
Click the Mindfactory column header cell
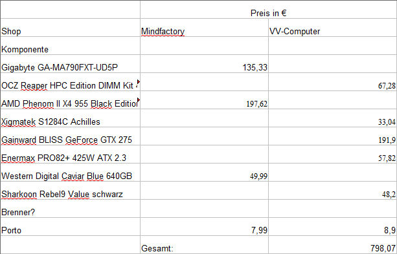(x=204, y=28)
